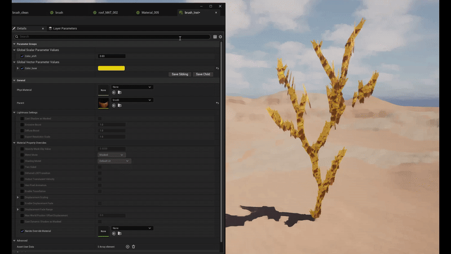Open Phys Material asset dropdown
The height and width of the screenshot is (254, 451).
132,87
